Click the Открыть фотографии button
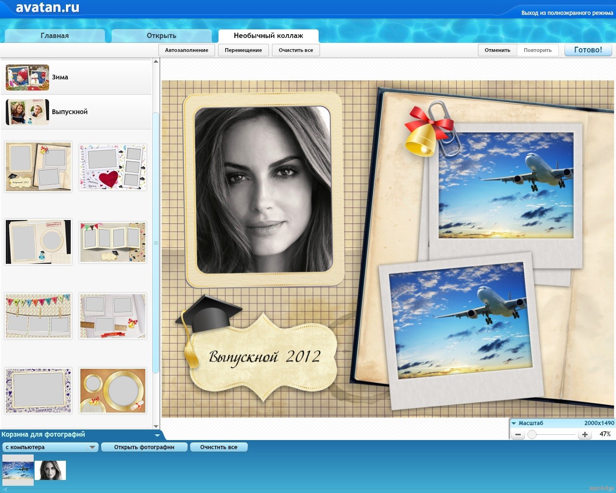Image resolution: width=616 pixels, height=493 pixels. [x=144, y=447]
